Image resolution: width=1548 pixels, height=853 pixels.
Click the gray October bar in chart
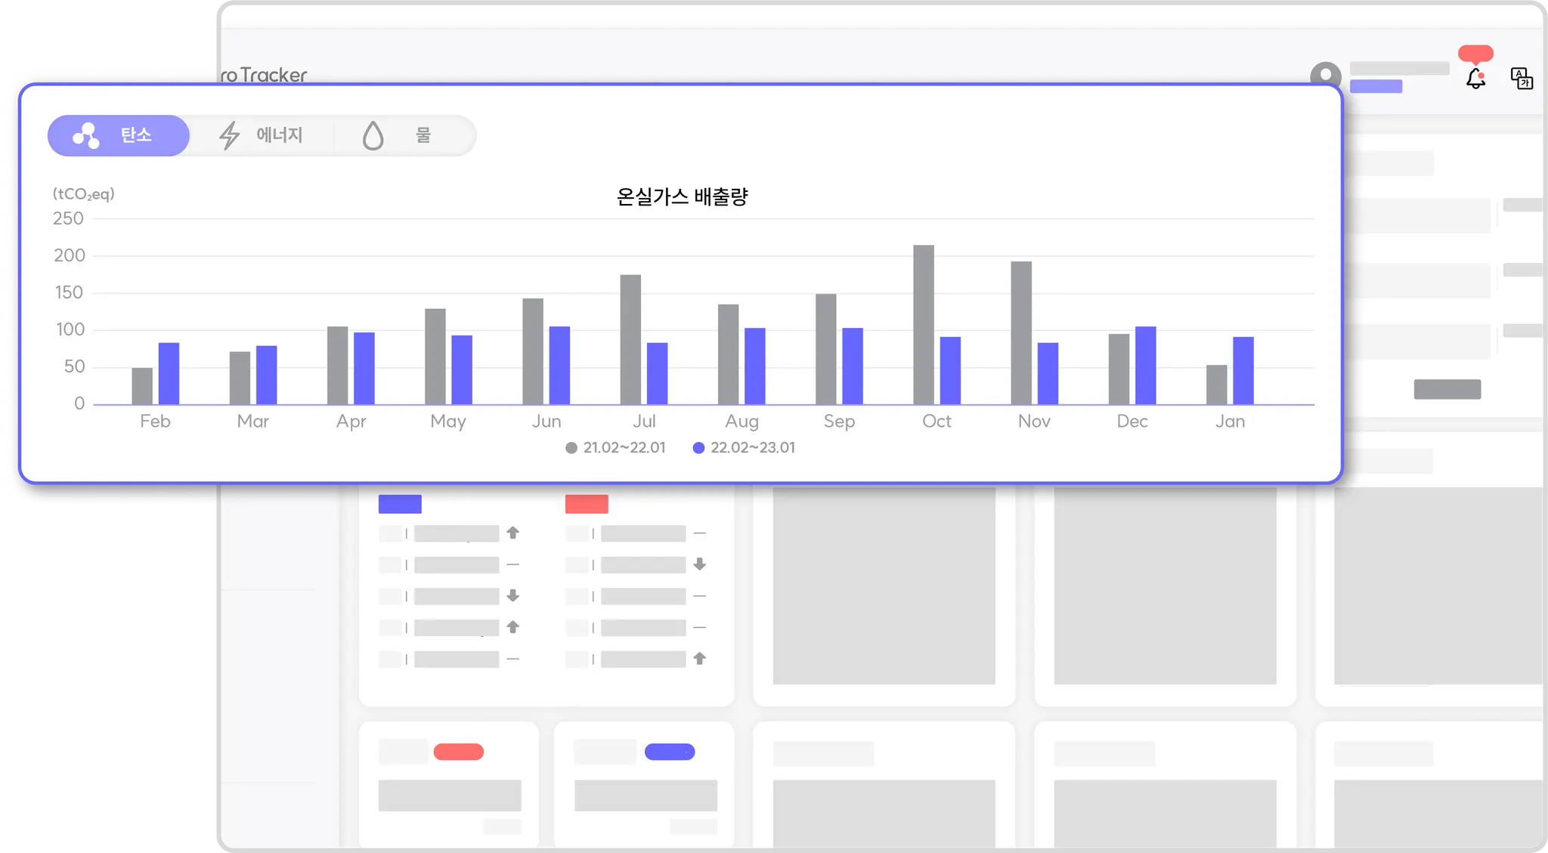pos(923,325)
